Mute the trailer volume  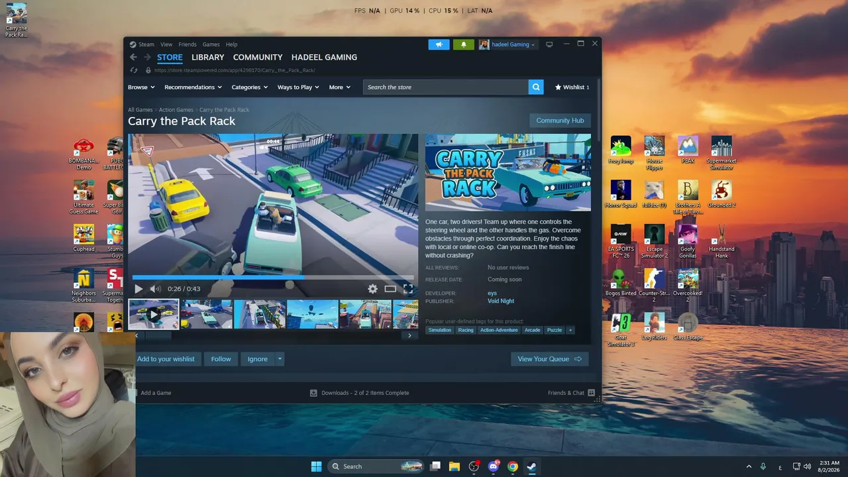[155, 289]
